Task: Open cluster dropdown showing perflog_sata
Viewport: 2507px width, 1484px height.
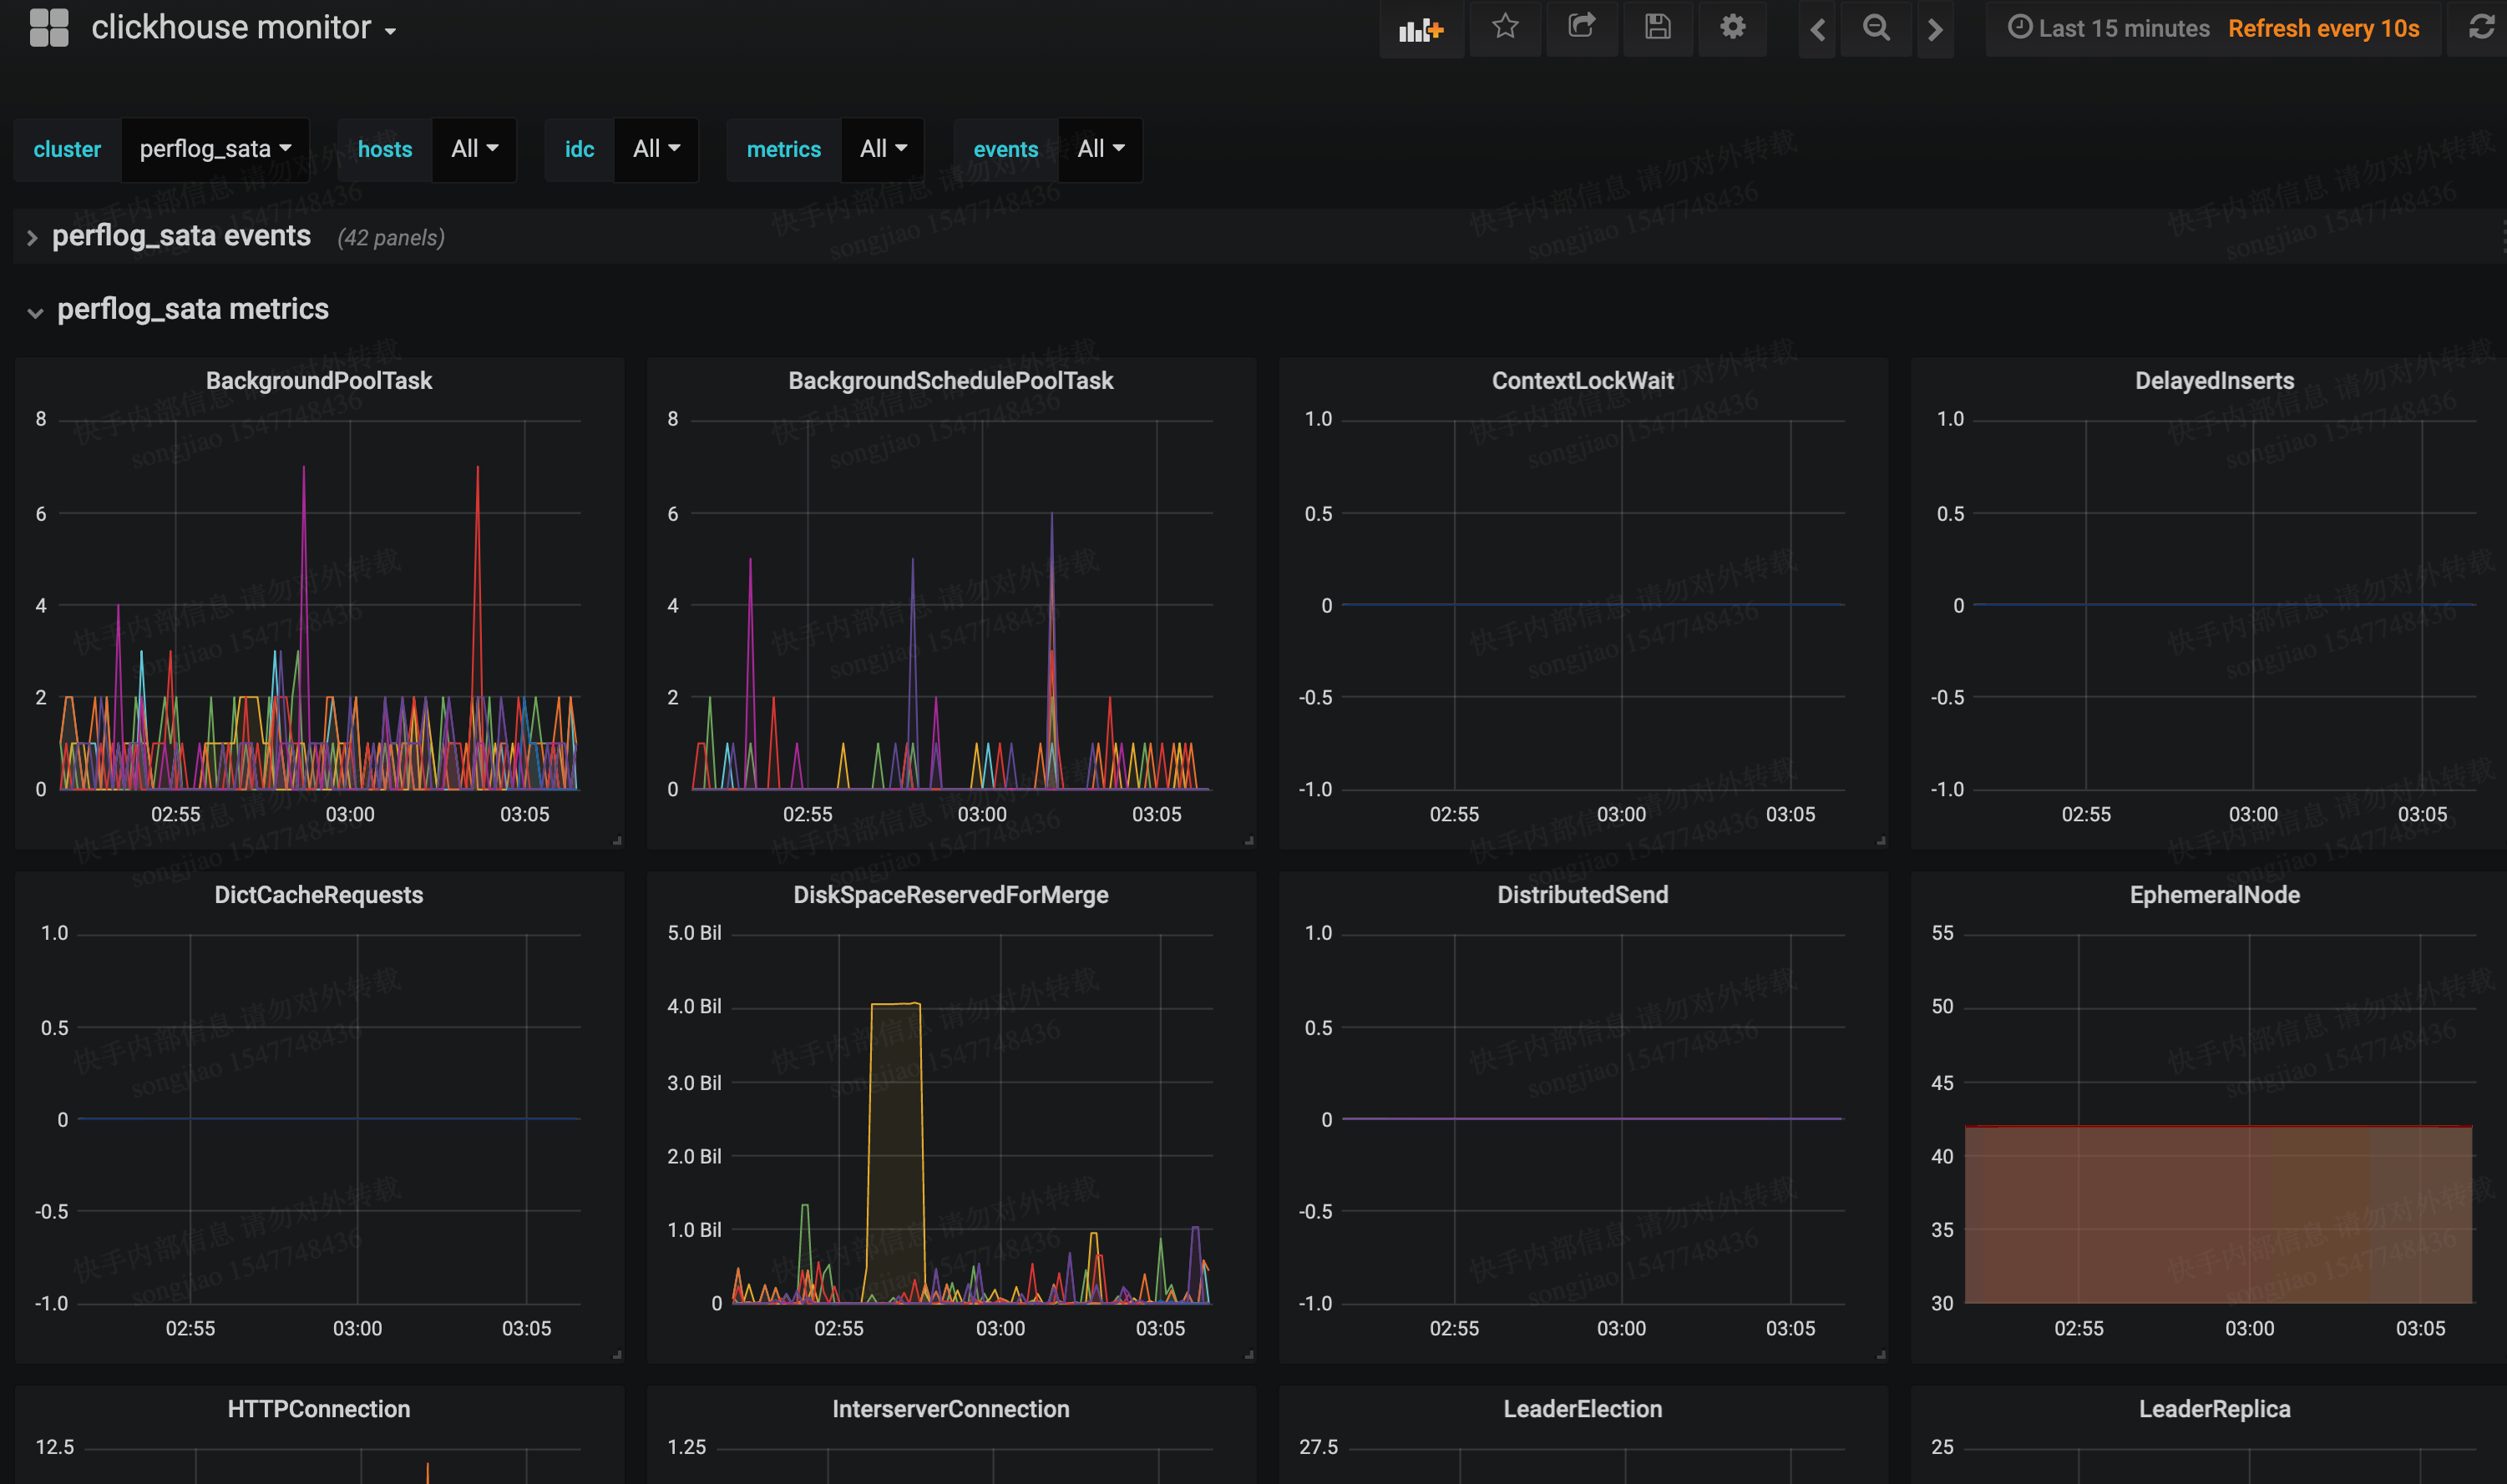Action: (215, 149)
